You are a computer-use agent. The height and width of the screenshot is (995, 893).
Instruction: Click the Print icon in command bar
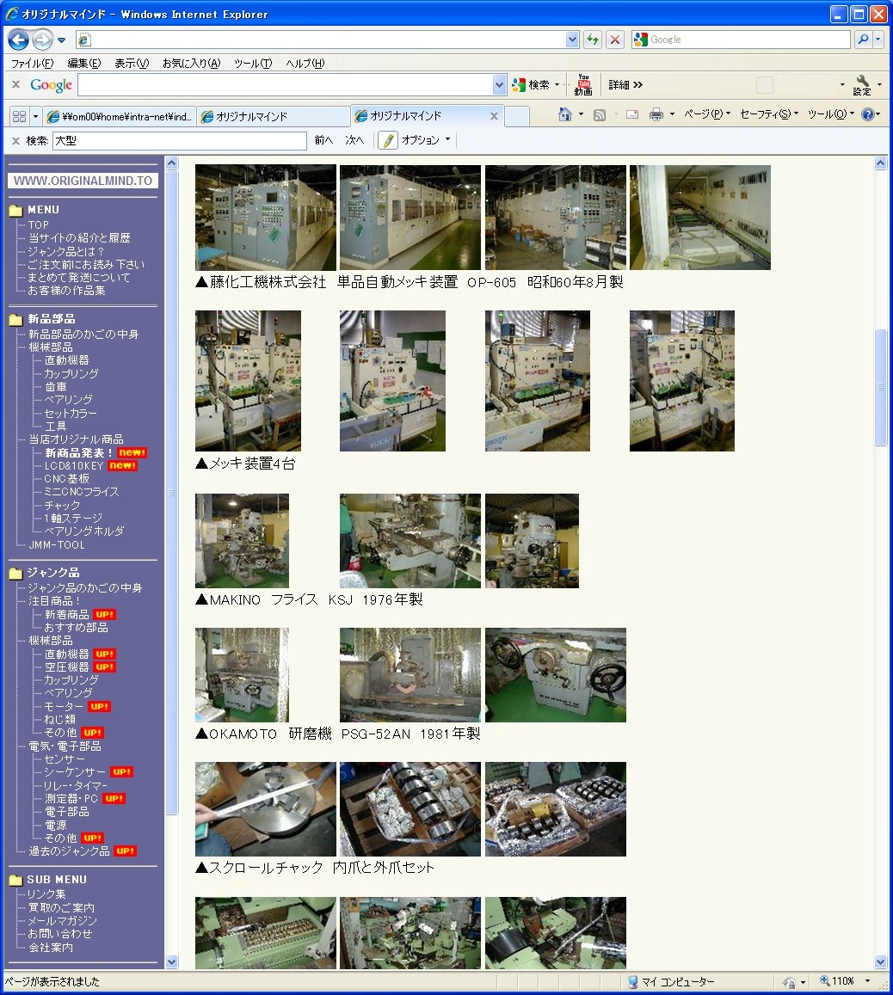point(656,114)
